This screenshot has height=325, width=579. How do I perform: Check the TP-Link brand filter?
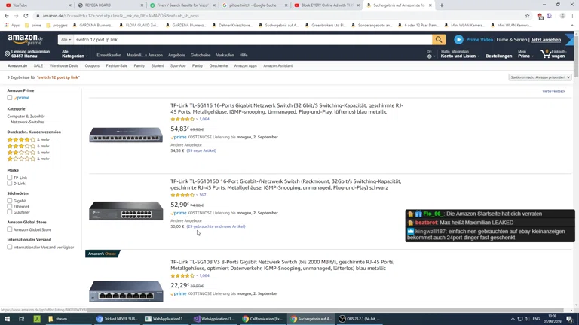[x=10, y=178]
